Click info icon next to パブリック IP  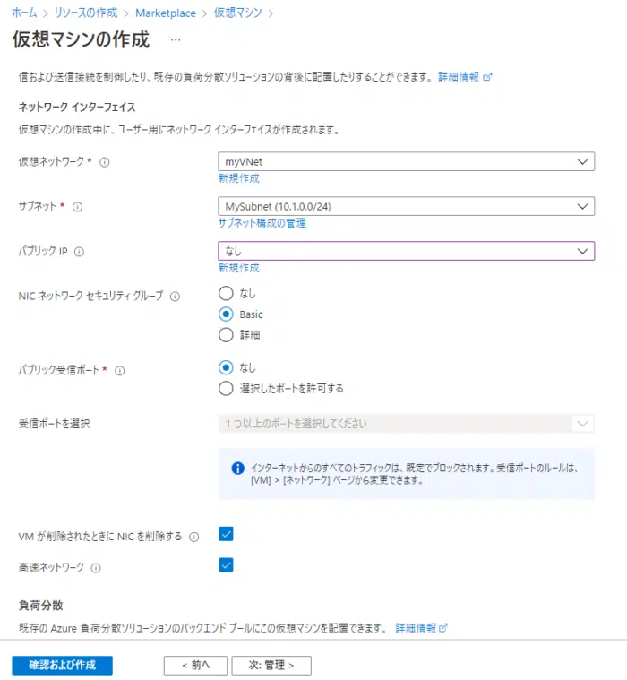[80, 252]
